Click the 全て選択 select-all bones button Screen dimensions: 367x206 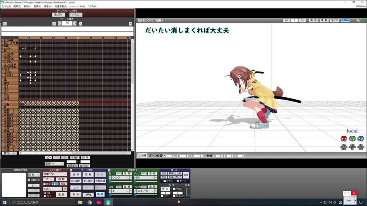[88, 181]
